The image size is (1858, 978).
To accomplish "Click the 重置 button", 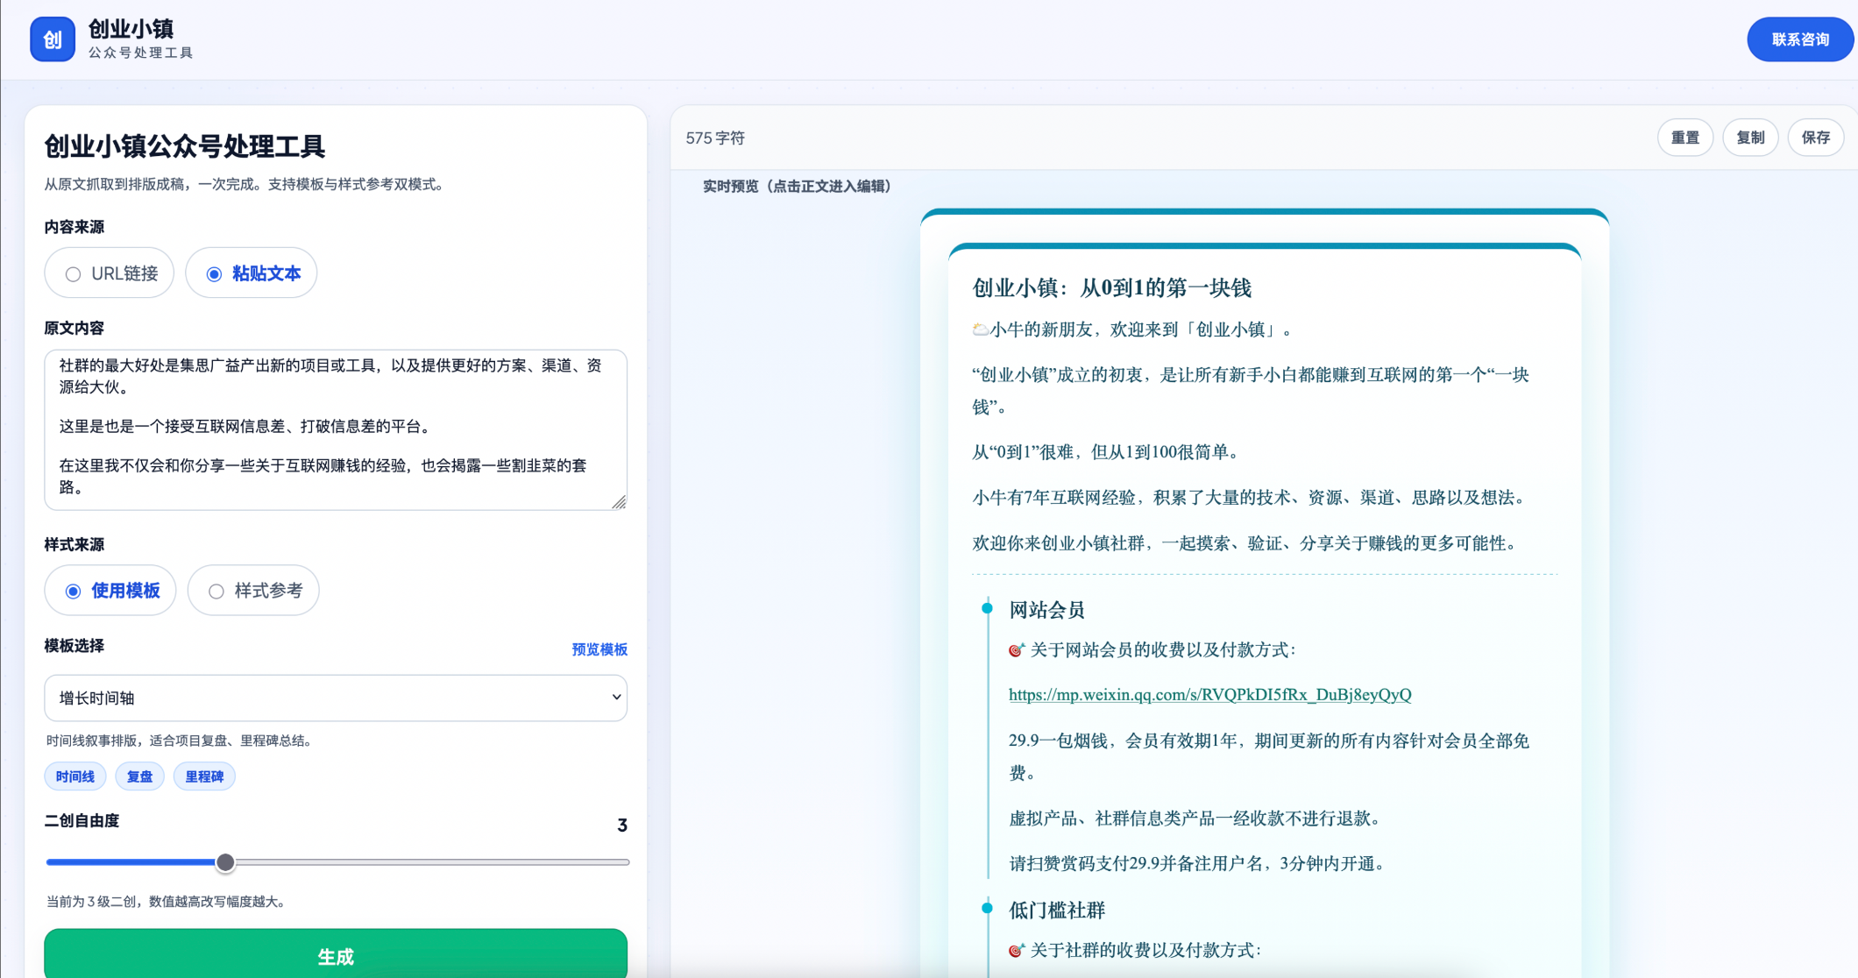I will pyautogui.click(x=1684, y=138).
